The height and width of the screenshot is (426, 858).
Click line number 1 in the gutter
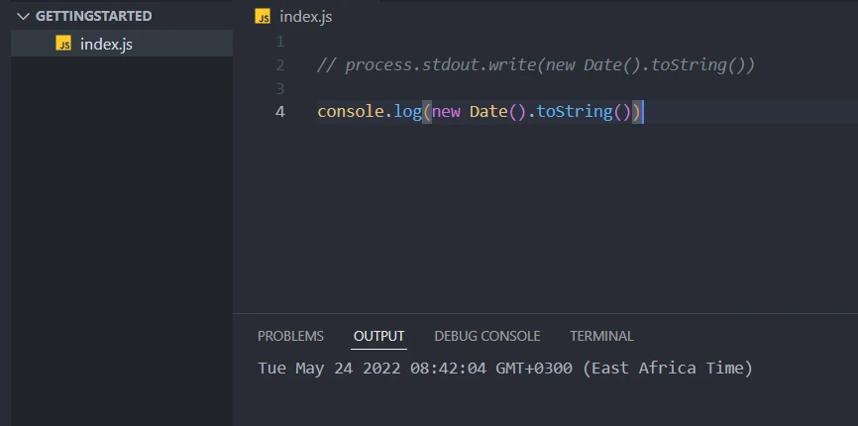[279, 42]
